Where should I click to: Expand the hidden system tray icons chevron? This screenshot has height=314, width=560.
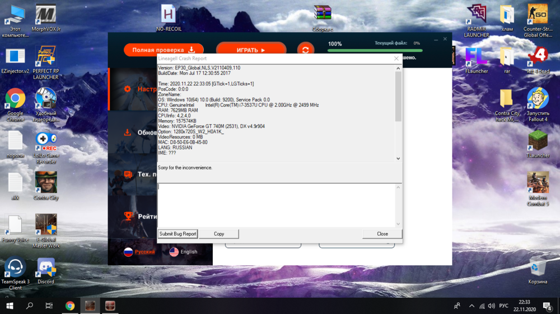[x=472, y=306]
